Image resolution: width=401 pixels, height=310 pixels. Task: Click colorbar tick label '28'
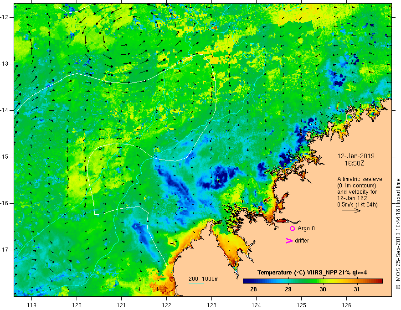(253, 289)
